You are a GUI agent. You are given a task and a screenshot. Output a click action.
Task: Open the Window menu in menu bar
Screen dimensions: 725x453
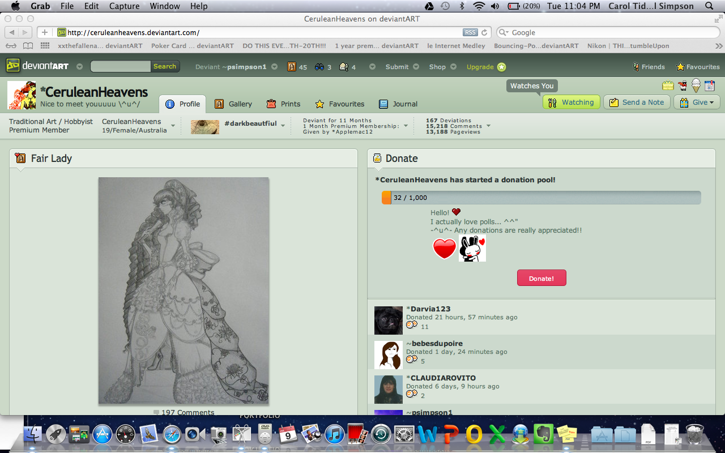coord(165,6)
